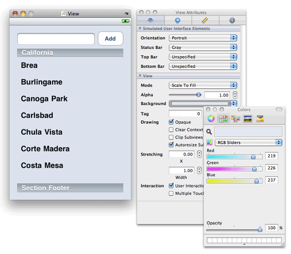The width and height of the screenshot is (291, 254).
Task: Select the color wheel picker
Action: pos(211,119)
